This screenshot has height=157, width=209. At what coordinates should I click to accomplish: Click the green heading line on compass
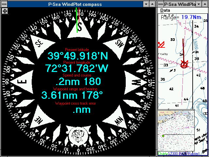point(77,20)
